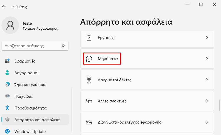Click the Αναζήτηση ρύθμισης search field
This screenshot has height=135, width=221.
coord(35,46)
